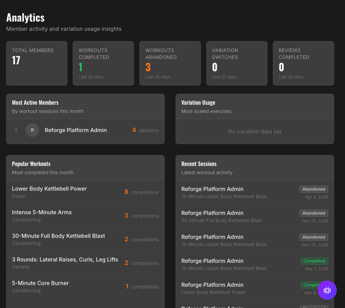Screen dimensions: 345x308
Task: Click the Mar 7, 2026 session date
Action: tap(317, 269)
